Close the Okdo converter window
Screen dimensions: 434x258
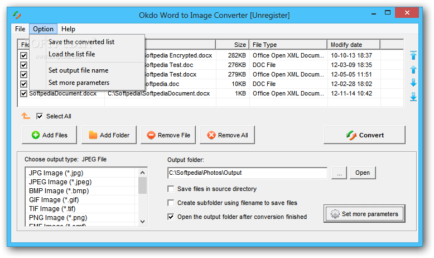407,13
